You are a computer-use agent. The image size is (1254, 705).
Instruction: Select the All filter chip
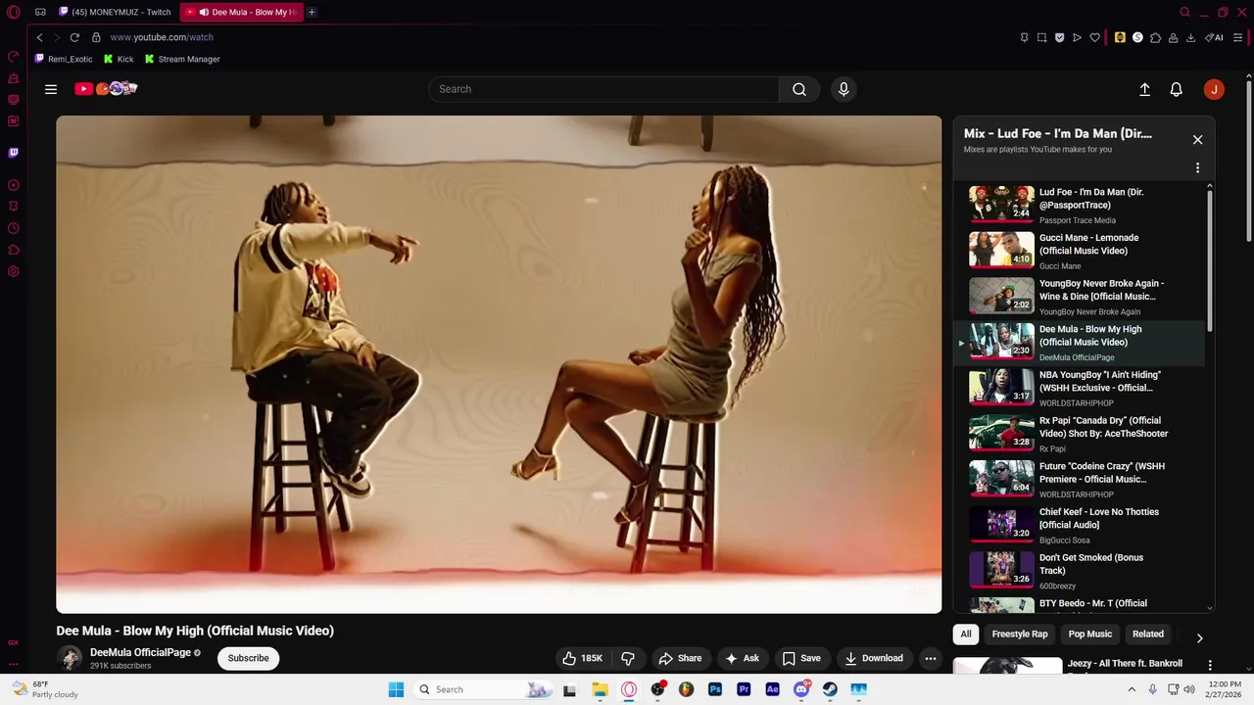pos(966,634)
